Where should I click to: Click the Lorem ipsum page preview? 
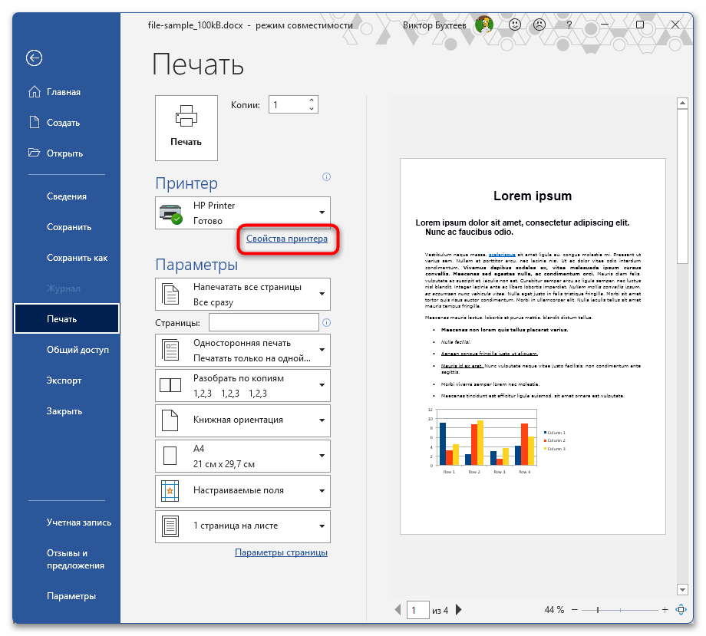pyautogui.click(x=533, y=347)
